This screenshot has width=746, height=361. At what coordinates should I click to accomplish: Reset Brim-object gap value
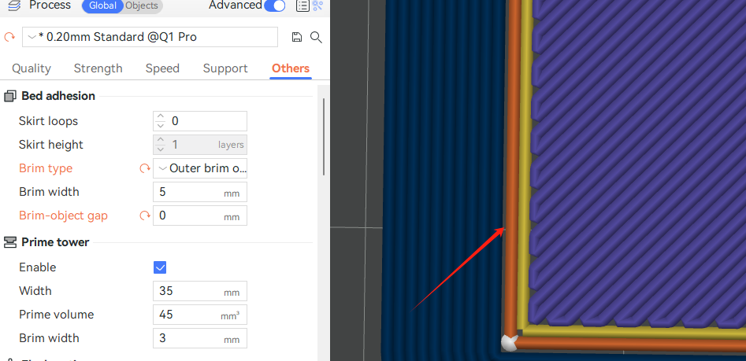(x=144, y=215)
